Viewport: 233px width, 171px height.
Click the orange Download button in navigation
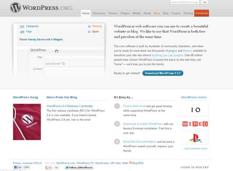pyautogui.click(x=201, y=13)
